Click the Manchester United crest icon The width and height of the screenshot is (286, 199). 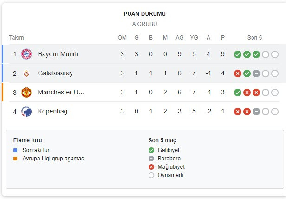click(x=26, y=92)
